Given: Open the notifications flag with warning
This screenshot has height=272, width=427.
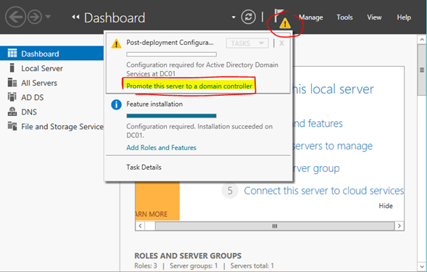Looking at the screenshot, I should (x=282, y=19).
